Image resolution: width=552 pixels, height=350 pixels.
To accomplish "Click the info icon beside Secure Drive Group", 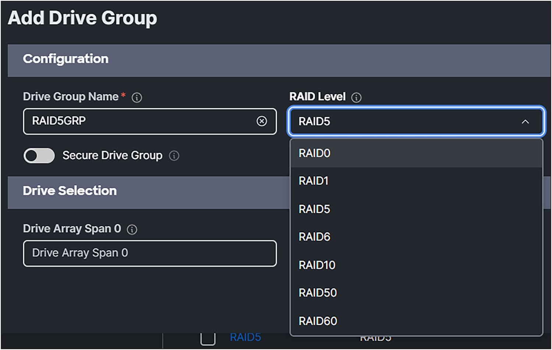I will click(x=174, y=156).
